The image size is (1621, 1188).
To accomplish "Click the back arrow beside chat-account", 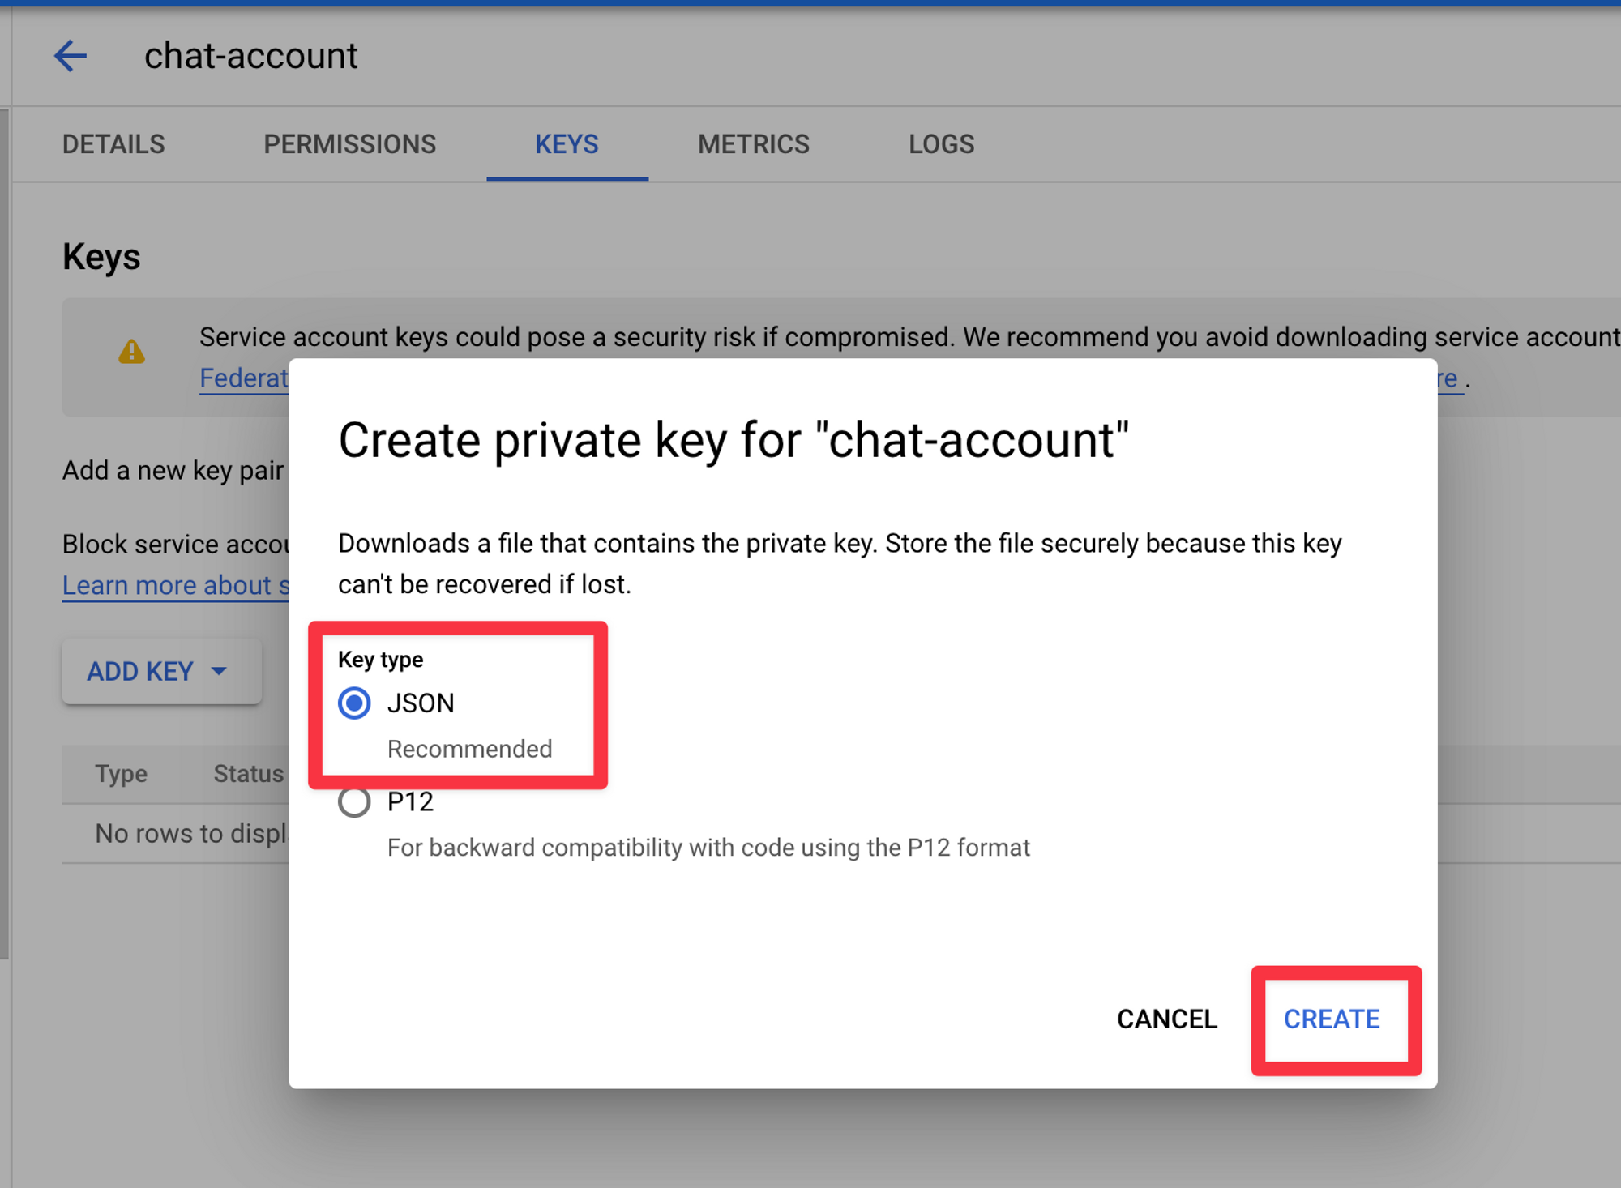I will [71, 56].
